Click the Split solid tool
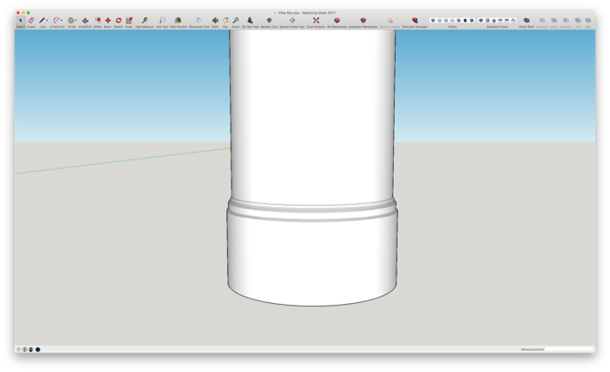Image resolution: width=610 pixels, height=372 pixels. [x=588, y=21]
